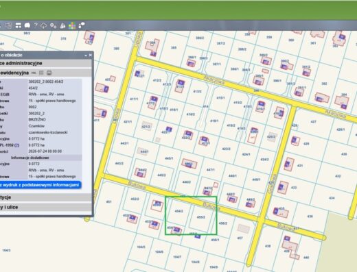Click the printer icon beside ewidencyjna header
Screen dimensions: 357x272
click(49, 73)
